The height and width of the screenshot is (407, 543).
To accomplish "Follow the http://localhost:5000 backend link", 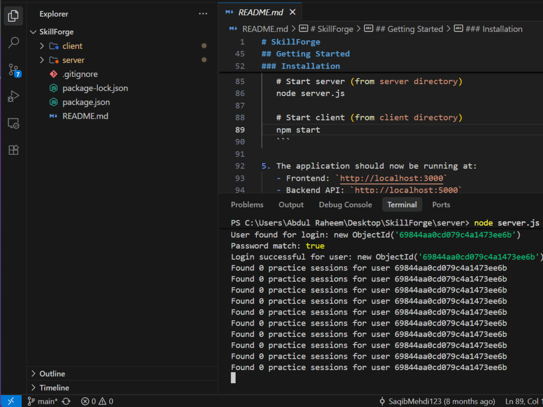I will [406, 189].
